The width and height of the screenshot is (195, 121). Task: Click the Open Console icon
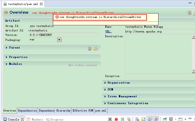click(181, 119)
